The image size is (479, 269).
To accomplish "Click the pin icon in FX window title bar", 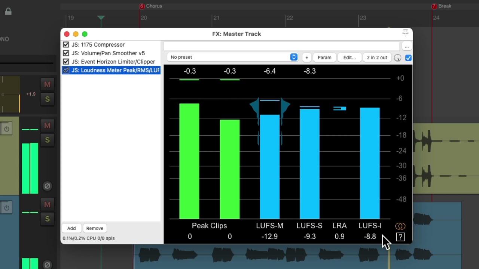I will [405, 33].
